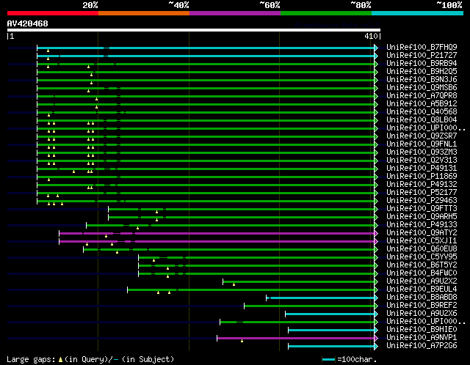This screenshot has height=365, width=470.
Task: Select the UniRef100_C5XJI1 label
Action: click(422, 241)
